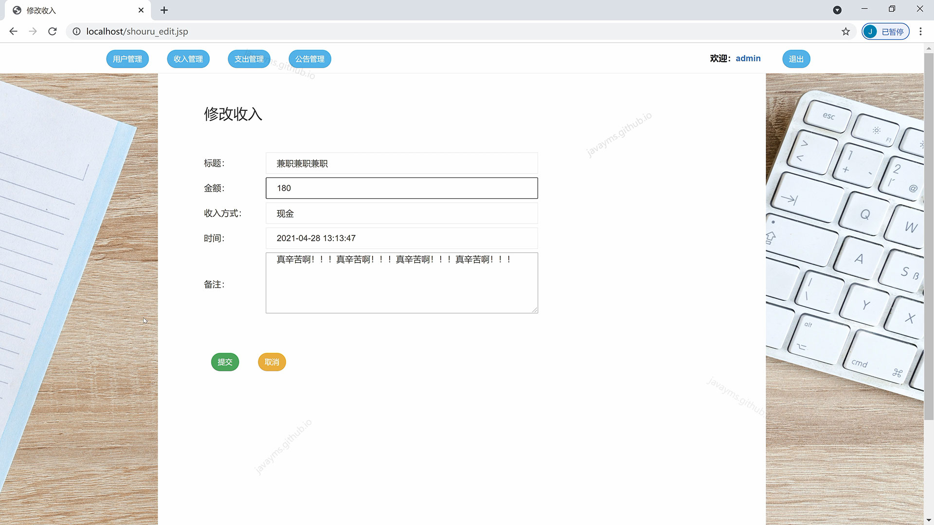Image resolution: width=934 pixels, height=525 pixels.
Task: Go to 支出管理 section
Action: coord(249,59)
